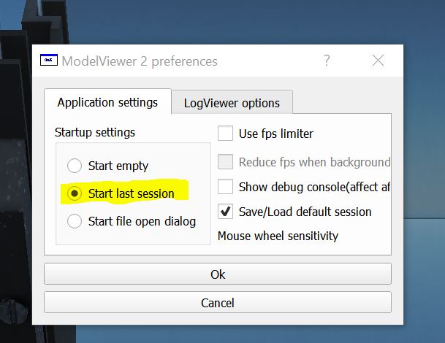Image resolution: width=445 pixels, height=343 pixels.
Task: Choose the Start last session radio option
Action: 75,193
